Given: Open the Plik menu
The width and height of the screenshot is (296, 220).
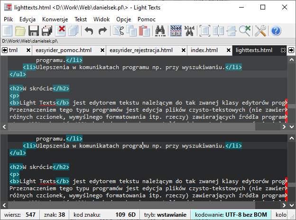Looking at the screenshot, I should [x=9, y=19].
